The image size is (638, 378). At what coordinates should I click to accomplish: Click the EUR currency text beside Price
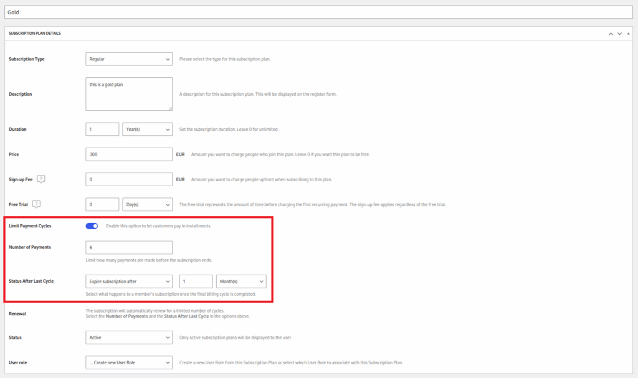180,154
